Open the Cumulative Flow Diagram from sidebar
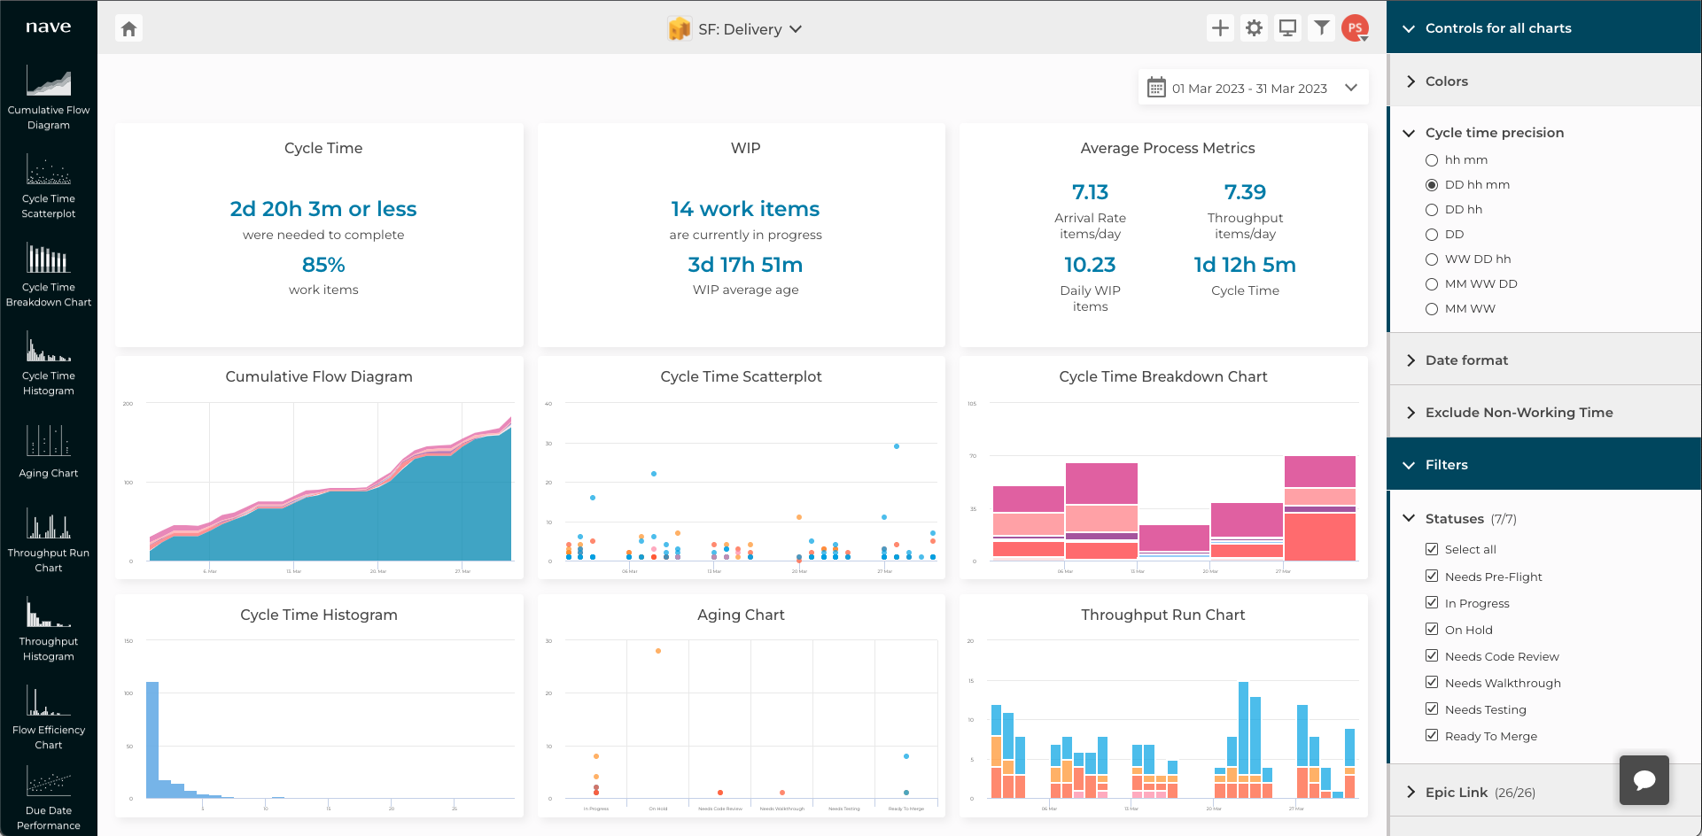Image resolution: width=1702 pixels, height=836 pixels. click(x=49, y=97)
